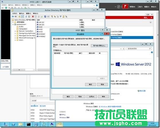Open Server Manager notifications flag icon
Viewport: 160px width, 128px height.
click(125, 7)
